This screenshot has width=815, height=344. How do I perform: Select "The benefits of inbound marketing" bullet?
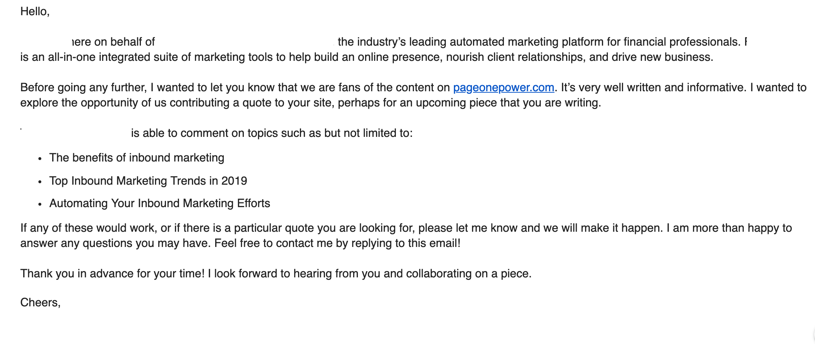[137, 158]
